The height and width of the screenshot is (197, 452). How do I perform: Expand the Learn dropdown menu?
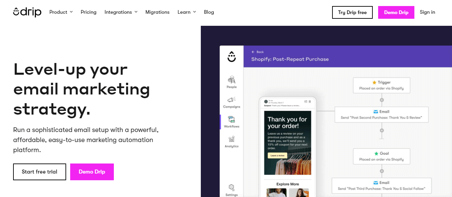(x=187, y=12)
